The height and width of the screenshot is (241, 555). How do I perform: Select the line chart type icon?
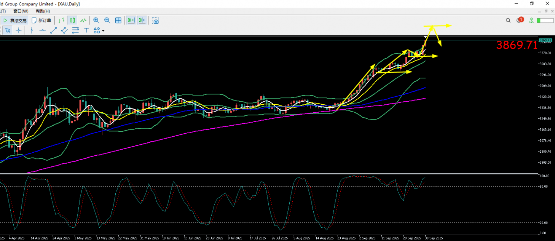click(x=83, y=21)
